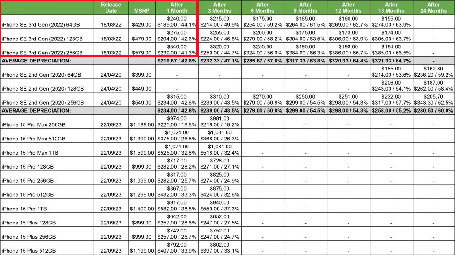This screenshot has width=455, height=255.
Task: Select row 'iPhone SE 2nd Gen (2020) 128GB'
Action: click(227, 85)
